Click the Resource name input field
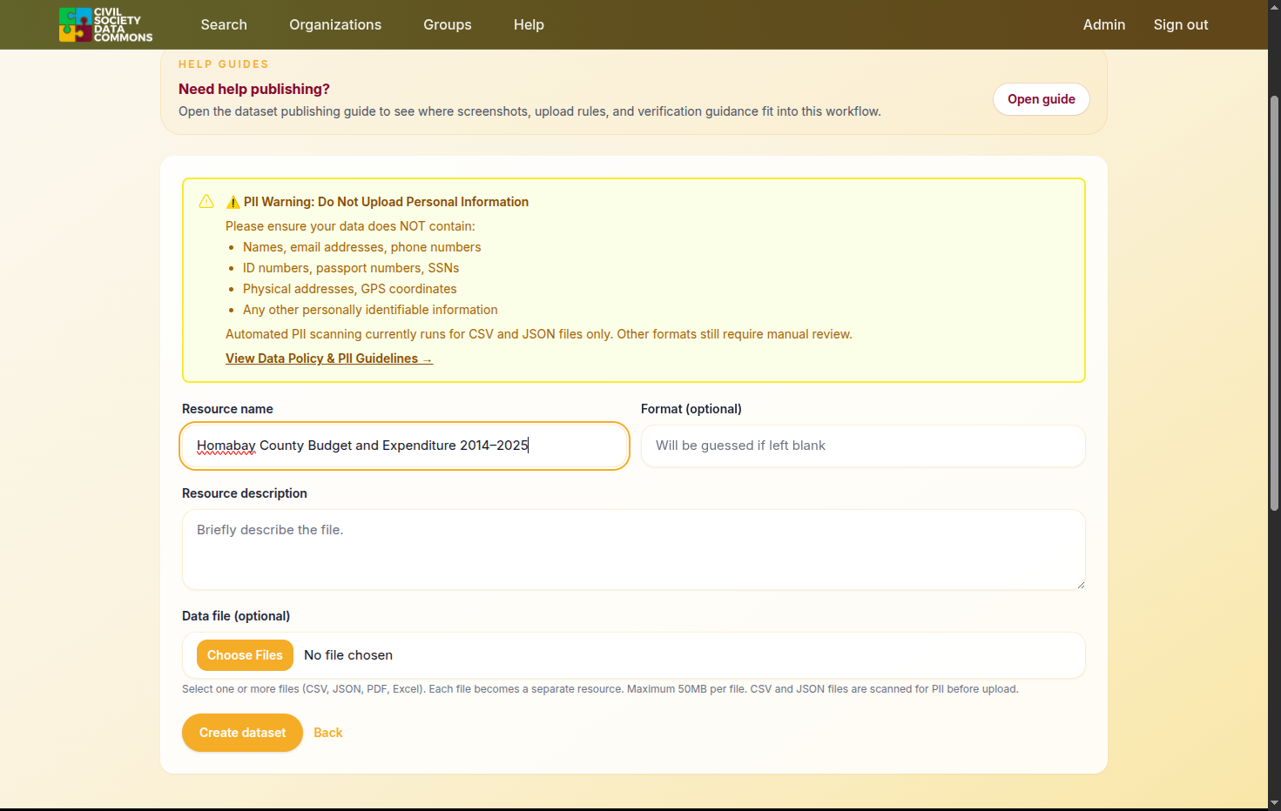 pyautogui.click(x=405, y=446)
